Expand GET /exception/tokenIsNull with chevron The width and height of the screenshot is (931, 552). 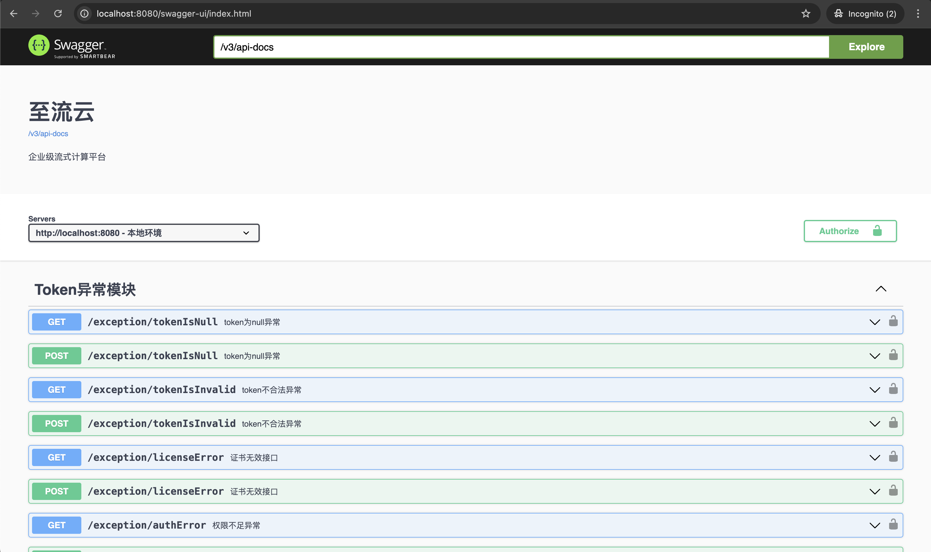(x=875, y=322)
